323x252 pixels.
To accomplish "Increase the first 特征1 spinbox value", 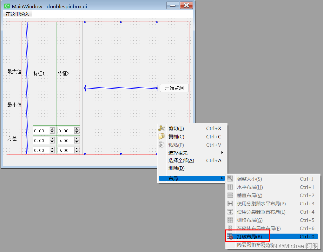I will (x=52, y=129).
